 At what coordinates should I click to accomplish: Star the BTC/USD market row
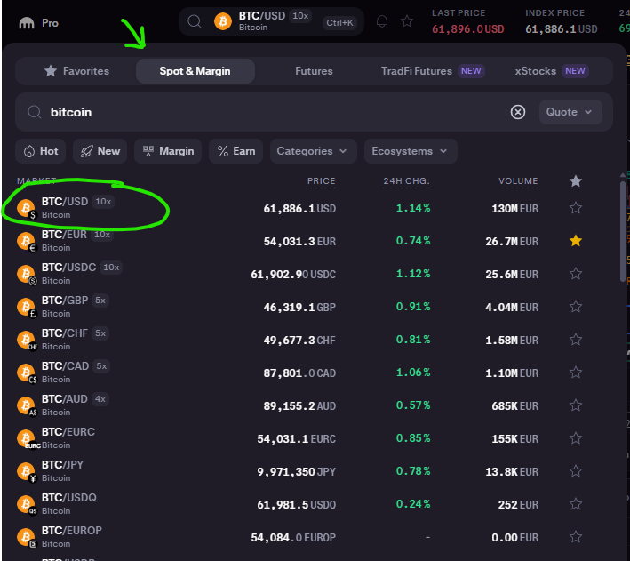click(576, 208)
